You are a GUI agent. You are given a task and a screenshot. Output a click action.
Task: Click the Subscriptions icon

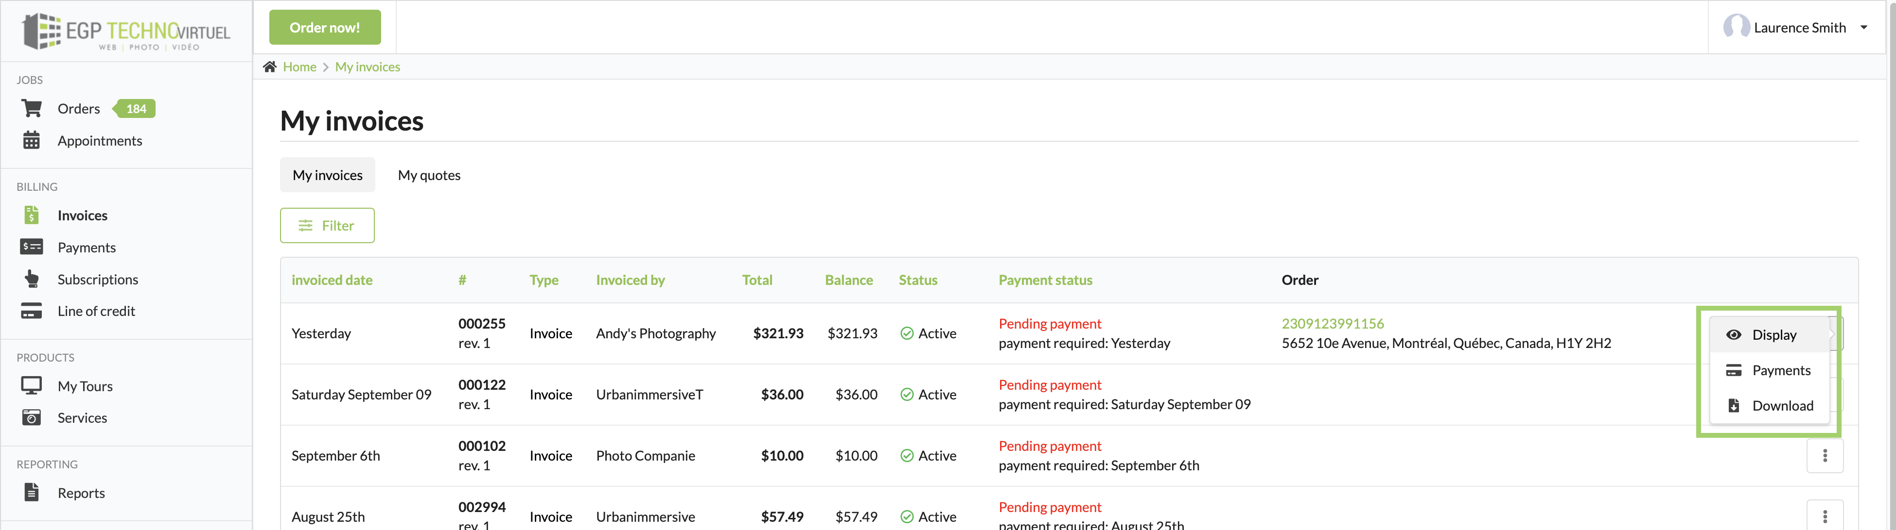click(x=31, y=279)
